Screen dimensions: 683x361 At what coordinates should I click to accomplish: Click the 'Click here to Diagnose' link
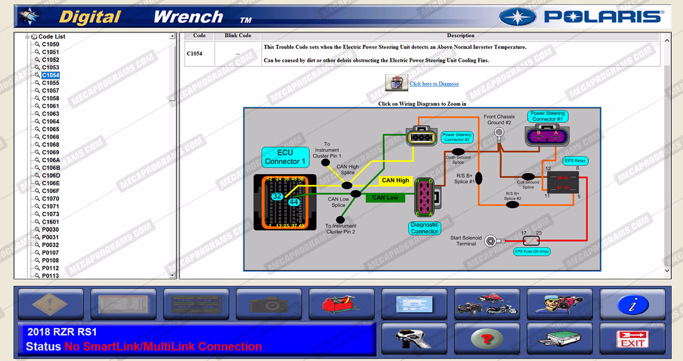(x=434, y=84)
